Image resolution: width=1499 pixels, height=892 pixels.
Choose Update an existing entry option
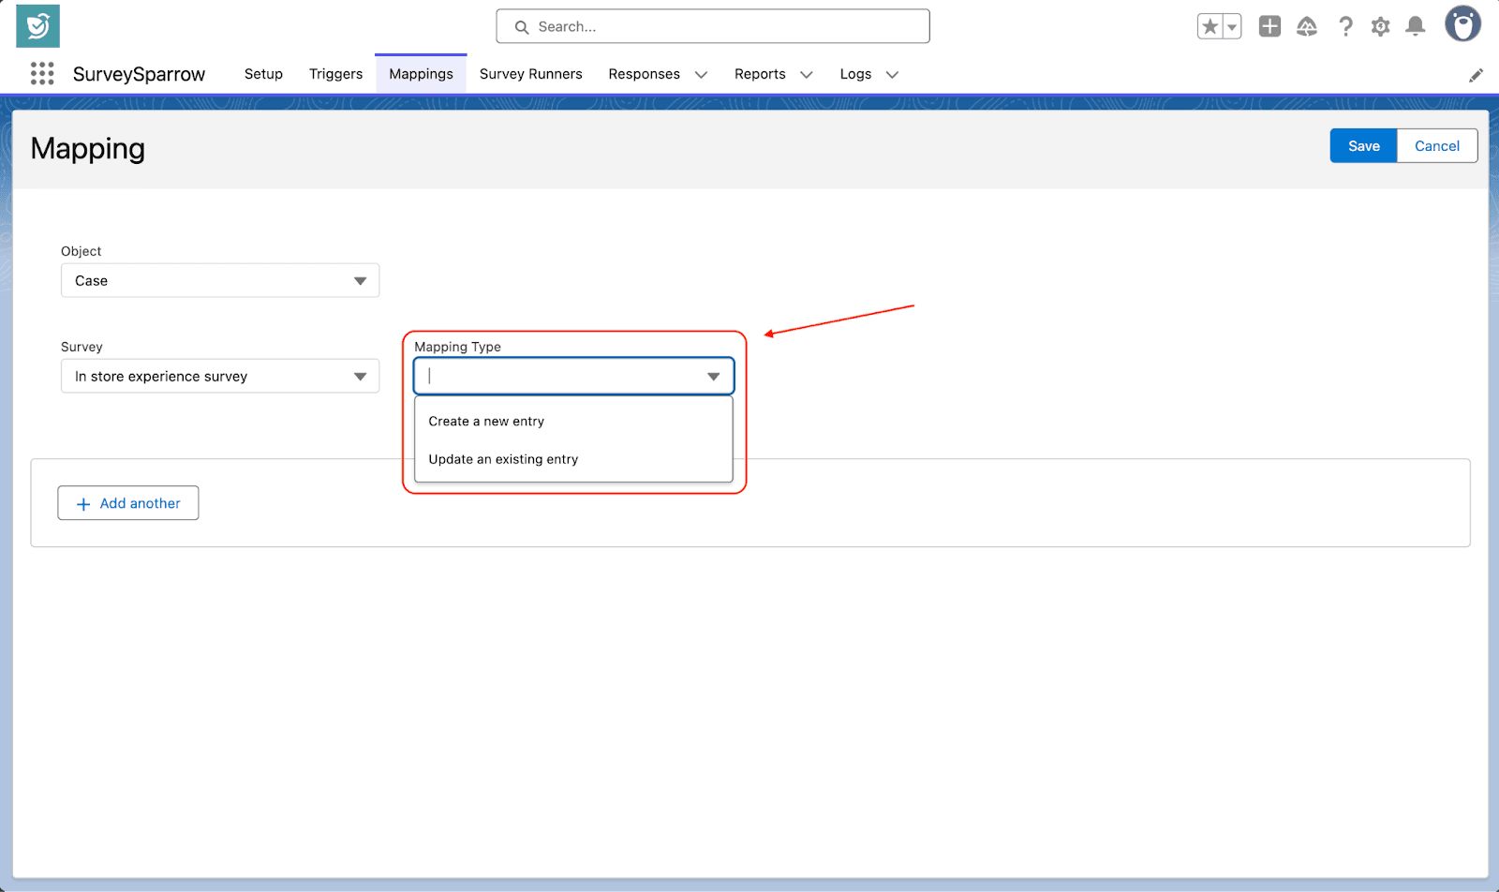(503, 459)
